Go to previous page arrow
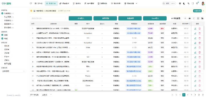206x97 pixels. pyautogui.click(x=180, y=95)
